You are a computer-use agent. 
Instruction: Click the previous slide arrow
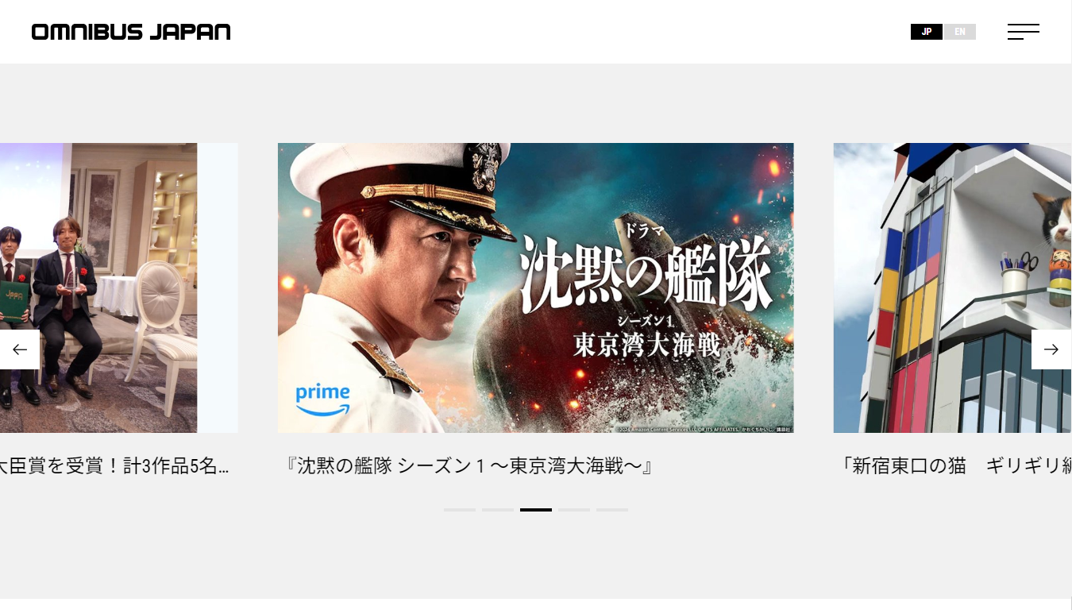20,349
